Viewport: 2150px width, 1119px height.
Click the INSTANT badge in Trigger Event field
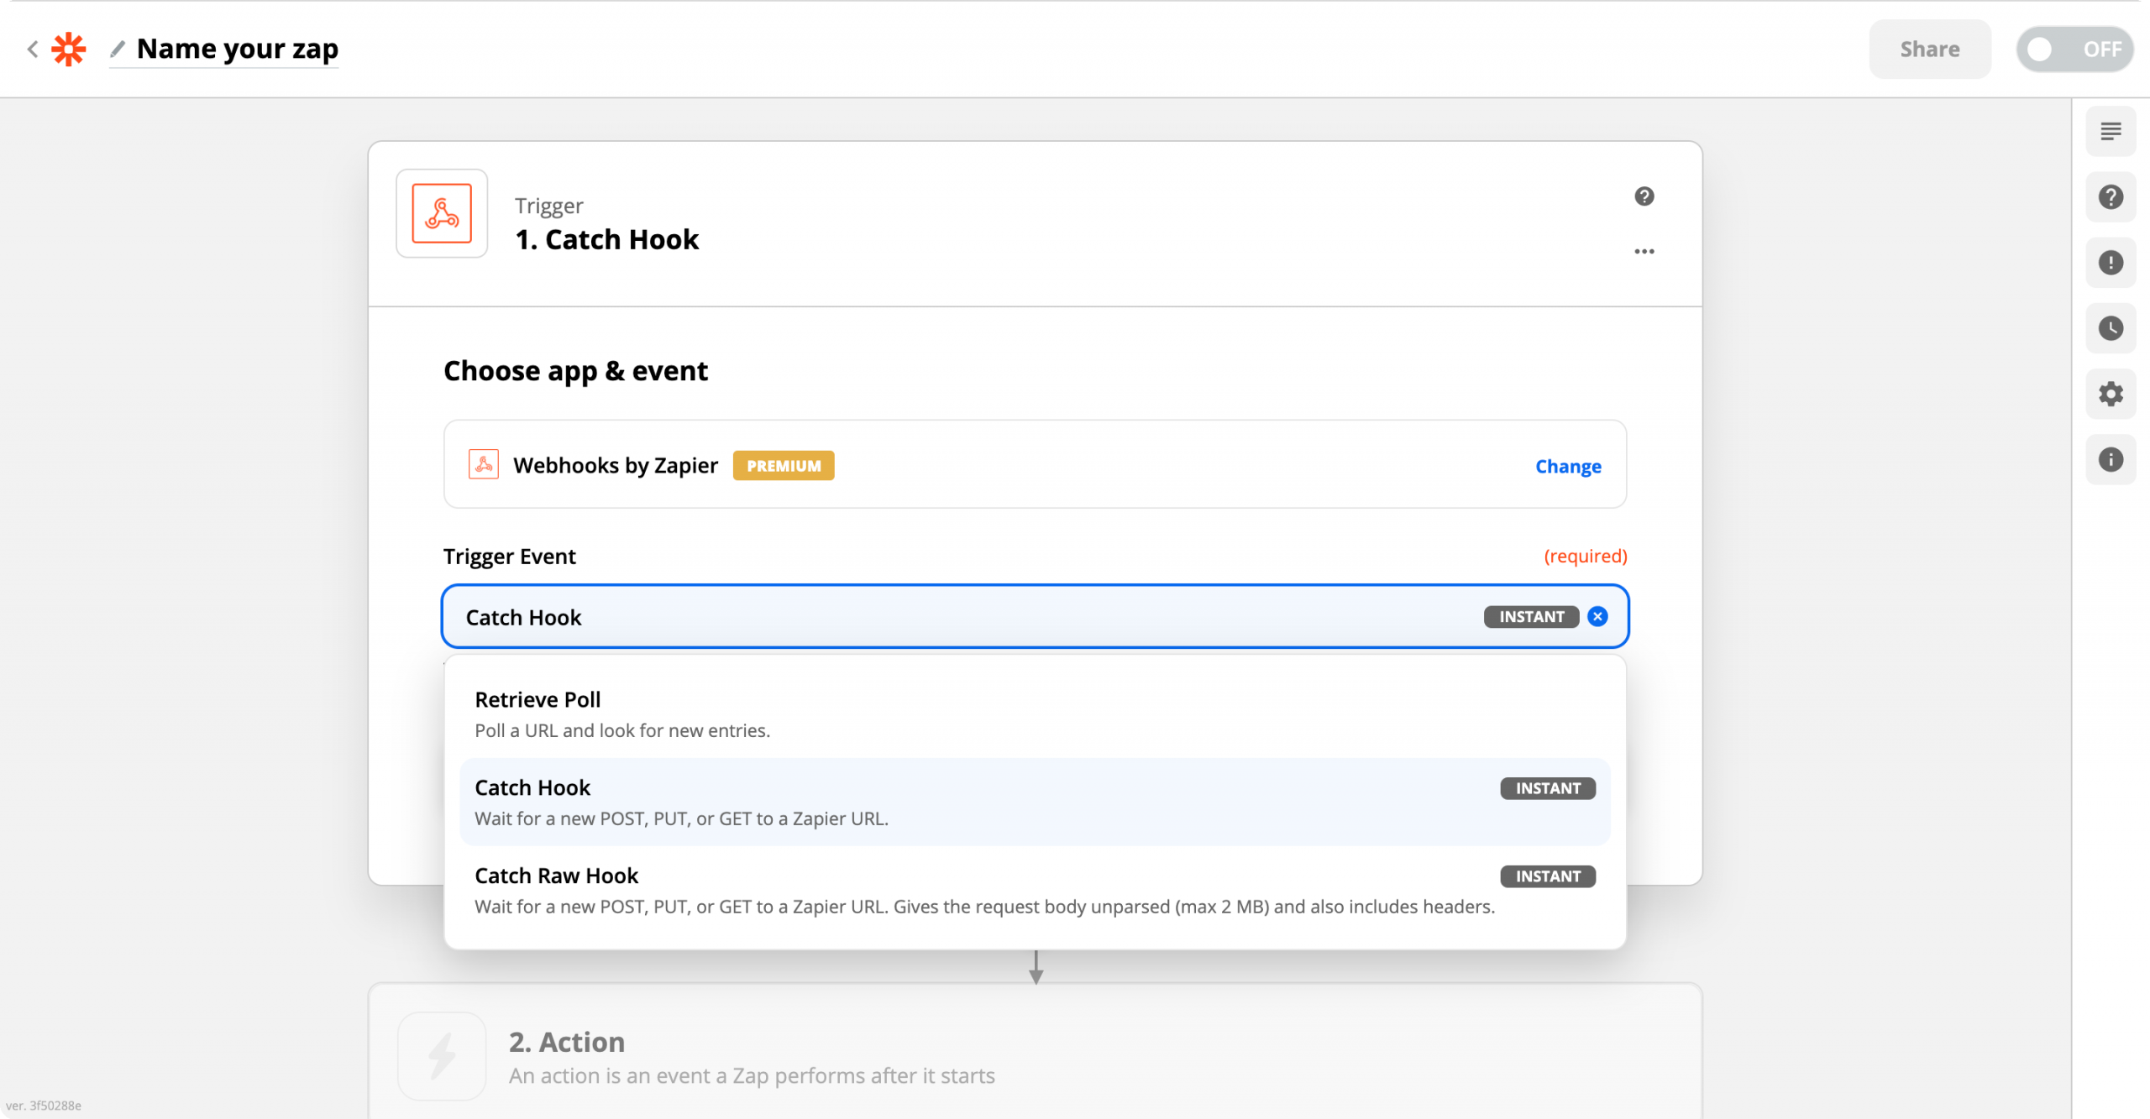[1531, 617]
